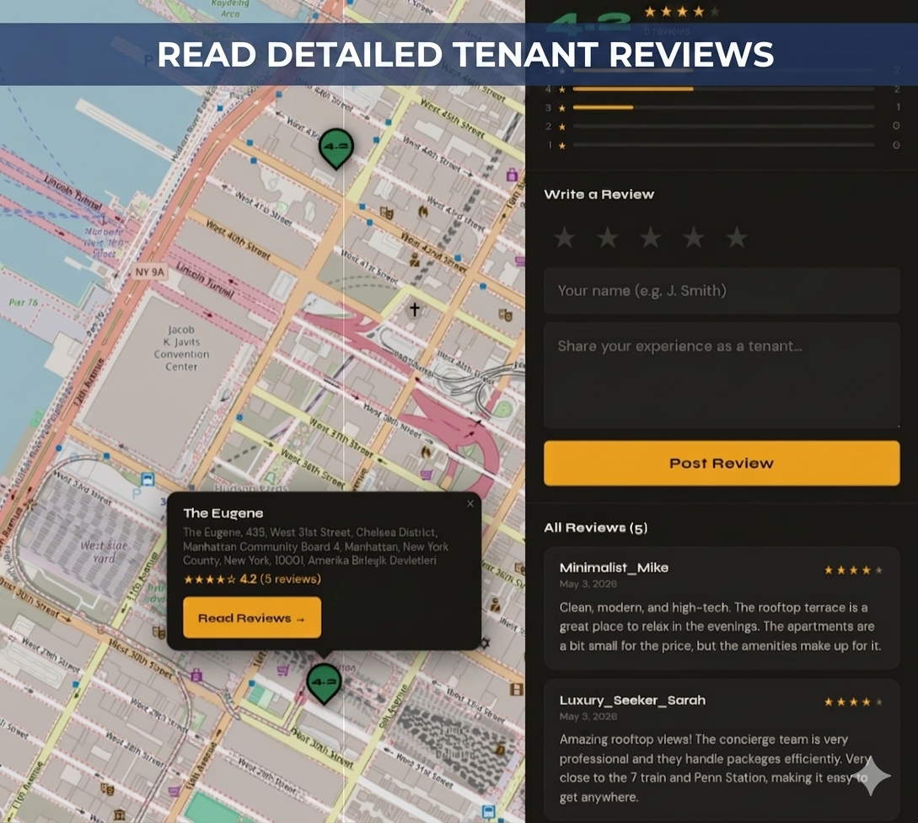This screenshot has height=823, width=918.
Task: Click the 2-star rating distribution bar
Action: [723, 126]
